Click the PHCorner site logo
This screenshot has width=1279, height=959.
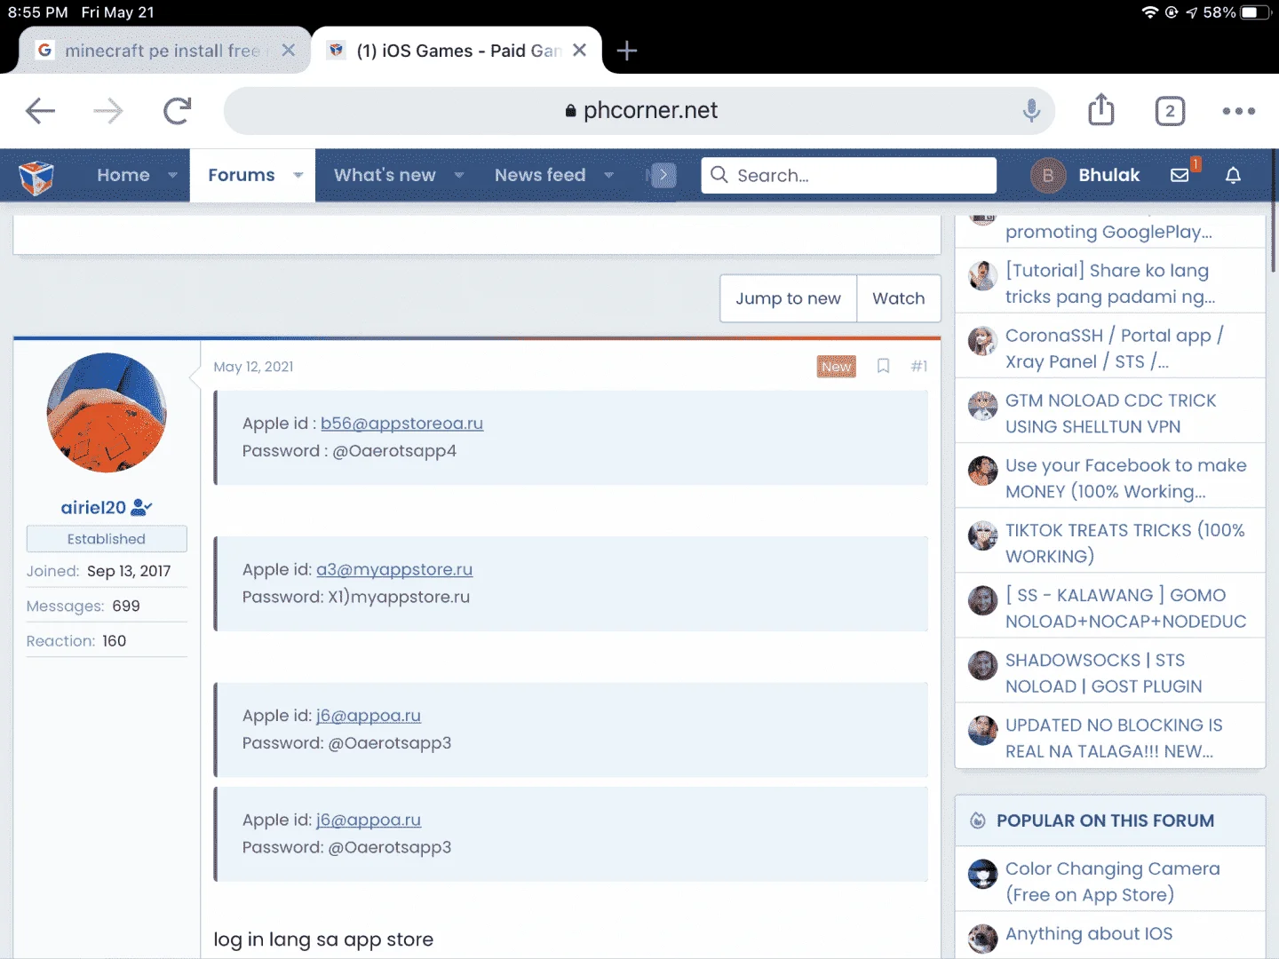[x=36, y=177]
